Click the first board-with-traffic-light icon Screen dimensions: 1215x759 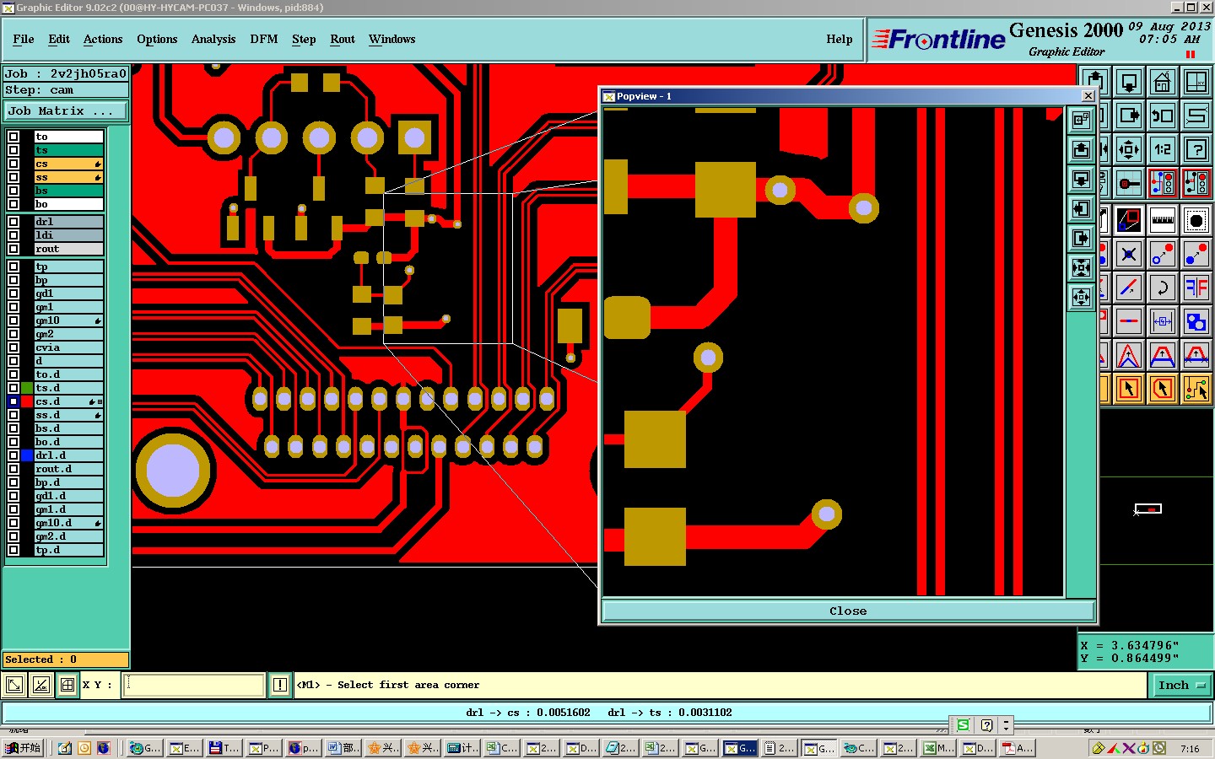coord(1162,183)
